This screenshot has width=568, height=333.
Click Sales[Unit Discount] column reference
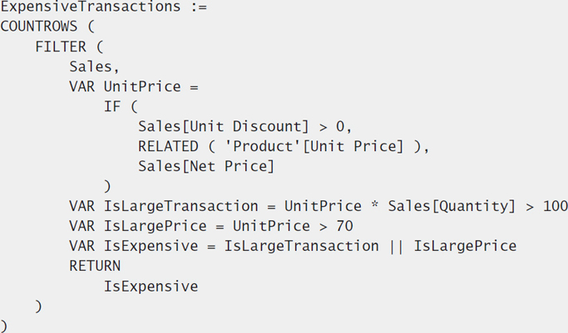pos(224,126)
